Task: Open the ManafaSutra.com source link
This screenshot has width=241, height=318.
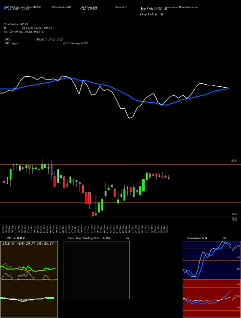Action: tap(188, 7)
